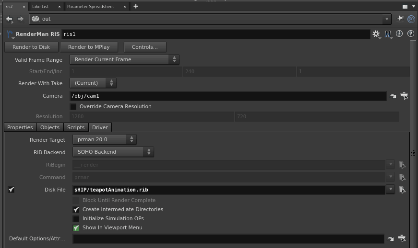
Task: Click the Houdini H presets icon
Action: pyautogui.click(x=388, y=34)
